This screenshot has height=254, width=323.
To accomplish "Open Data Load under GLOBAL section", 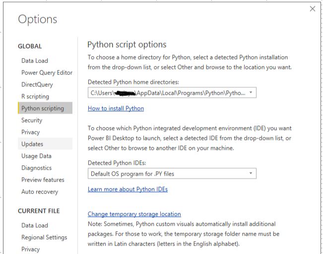I will click(x=35, y=61).
